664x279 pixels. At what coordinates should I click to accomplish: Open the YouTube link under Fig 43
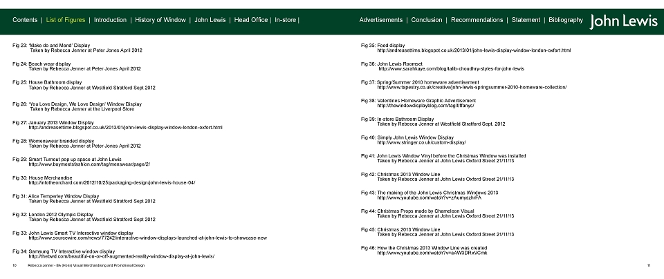430,198
